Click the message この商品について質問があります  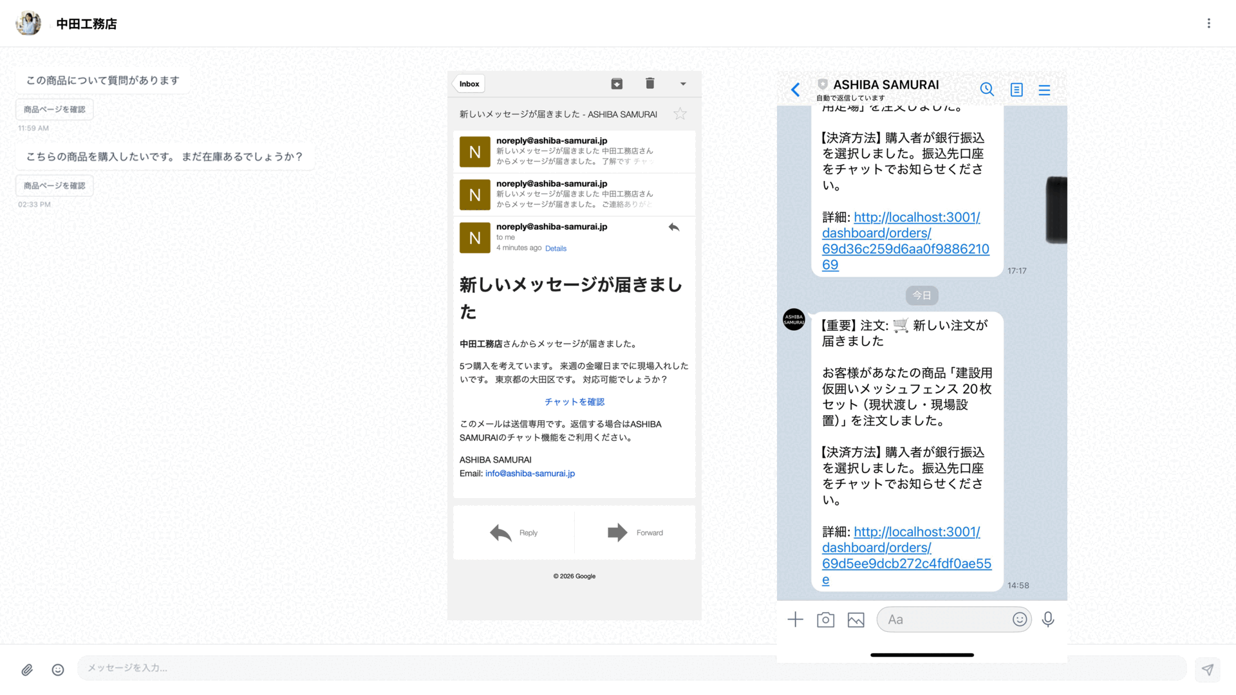tap(102, 80)
